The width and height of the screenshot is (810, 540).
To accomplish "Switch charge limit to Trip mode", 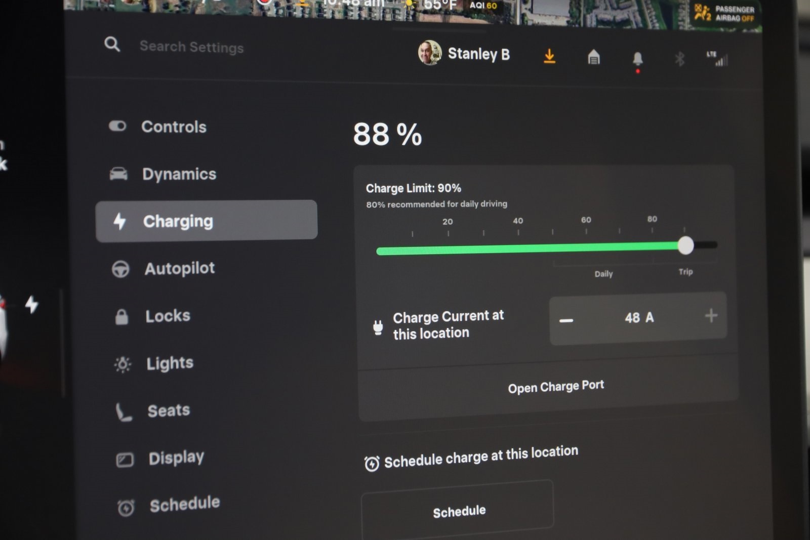I will coord(685,271).
